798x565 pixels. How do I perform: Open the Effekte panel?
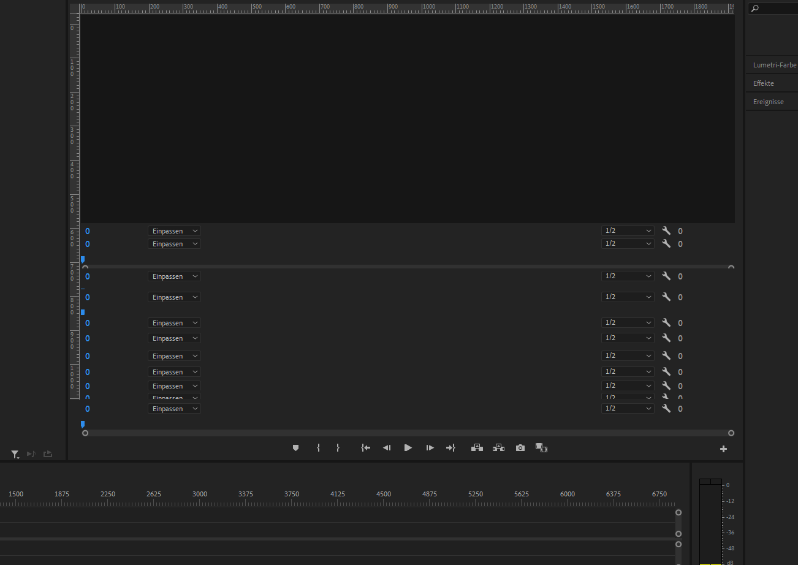(x=764, y=83)
